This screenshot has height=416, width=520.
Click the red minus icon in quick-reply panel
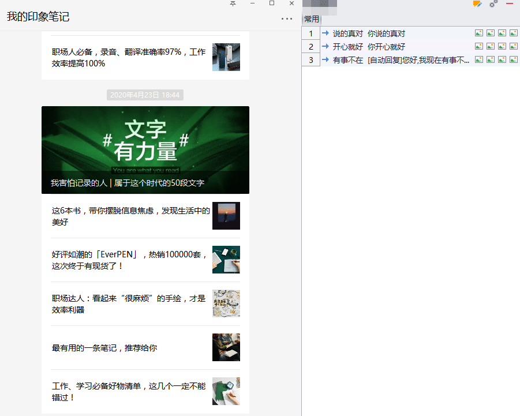[x=510, y=3]
